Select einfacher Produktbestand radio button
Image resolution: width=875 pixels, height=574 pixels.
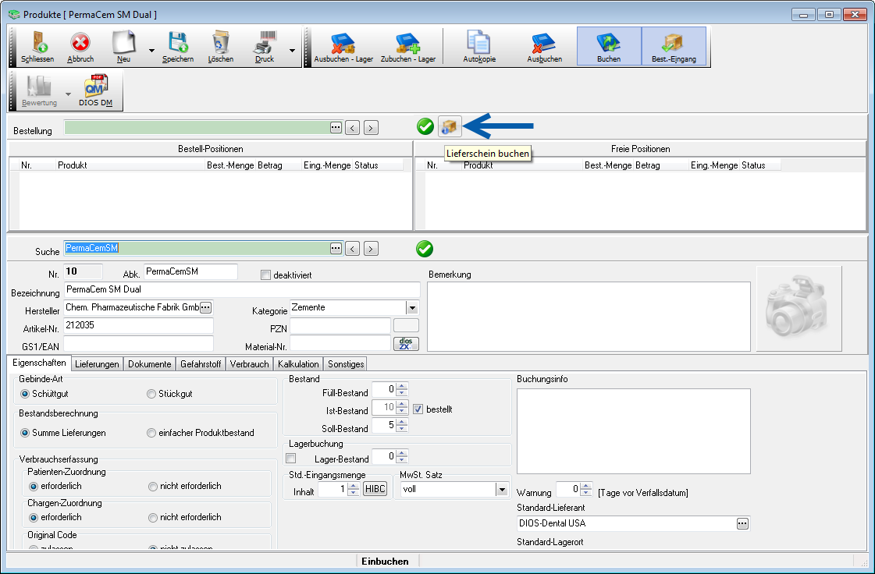[151, 433]
